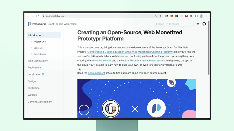Open the Extensions puzzle menu

point(191,16)
